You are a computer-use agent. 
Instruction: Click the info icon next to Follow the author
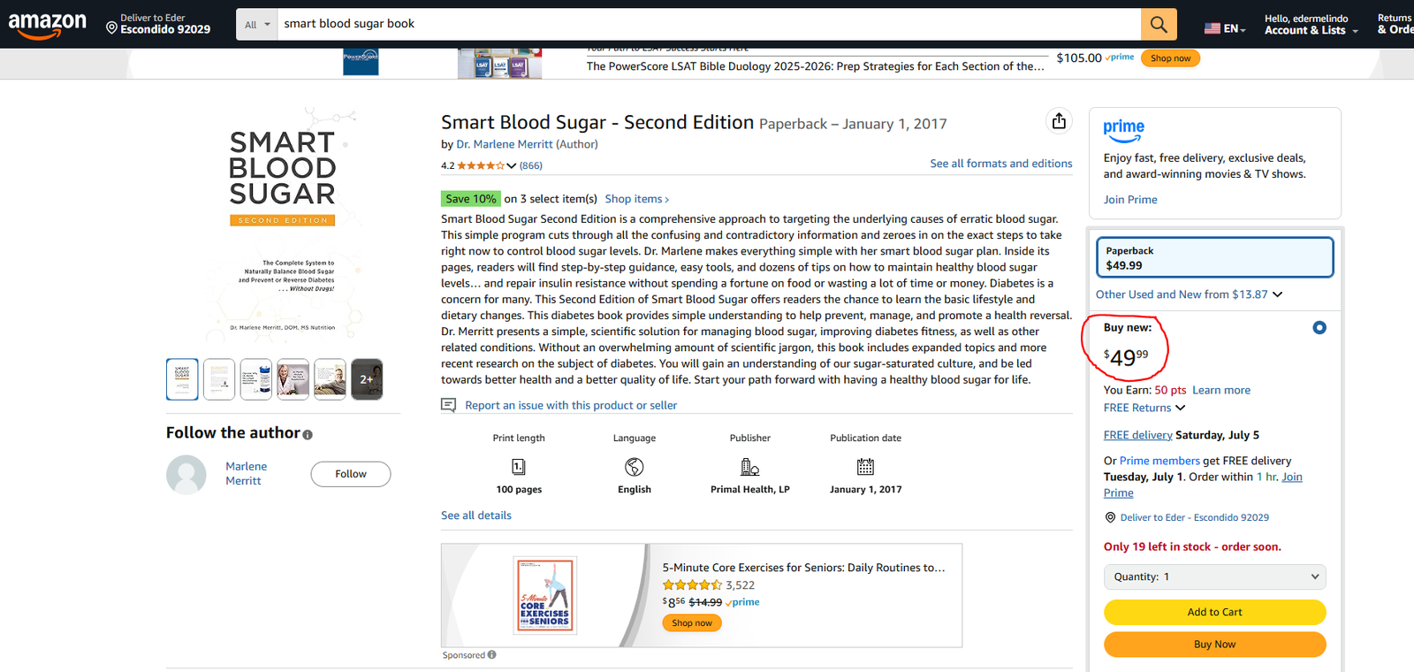click(x=308, y=434)
